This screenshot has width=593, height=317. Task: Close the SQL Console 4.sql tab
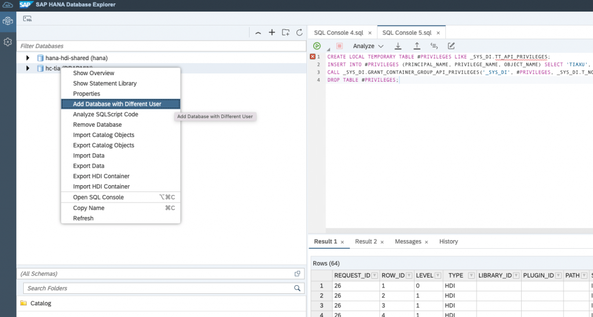tap(370, 33)
